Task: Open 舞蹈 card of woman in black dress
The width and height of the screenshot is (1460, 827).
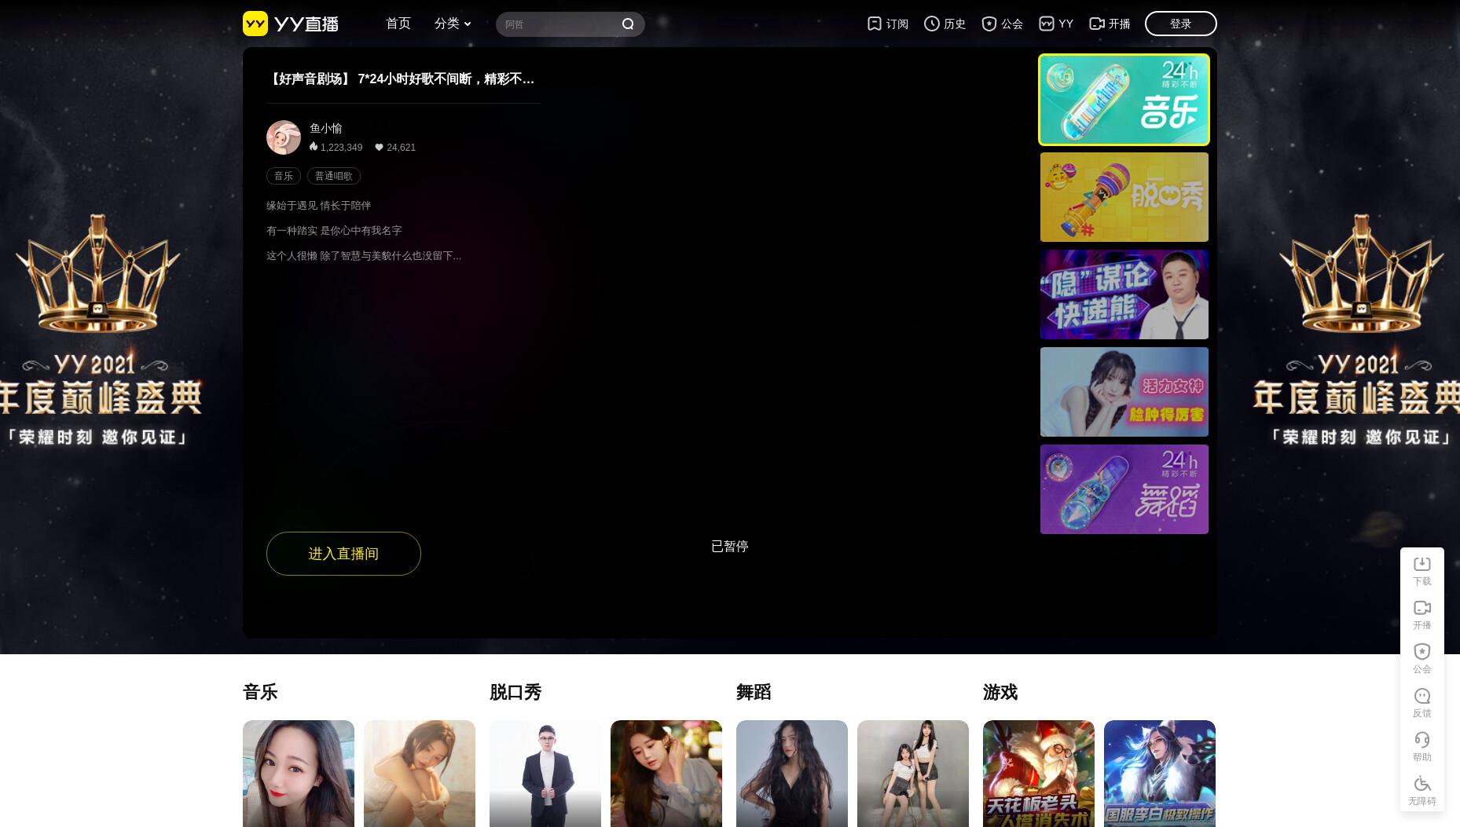Action: click(x=792, y=774)
